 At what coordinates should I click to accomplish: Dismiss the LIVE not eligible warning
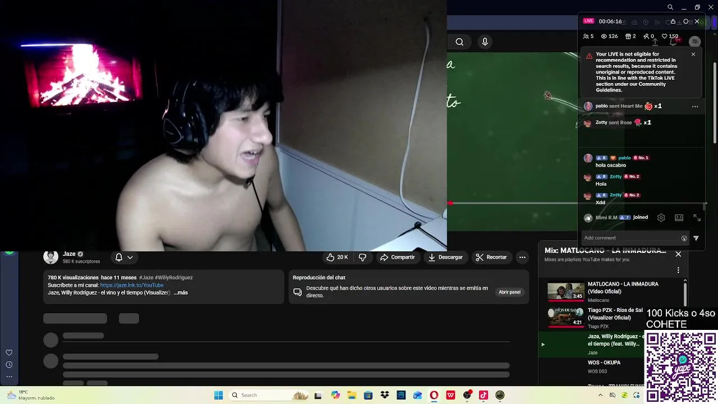coord(693,54)
